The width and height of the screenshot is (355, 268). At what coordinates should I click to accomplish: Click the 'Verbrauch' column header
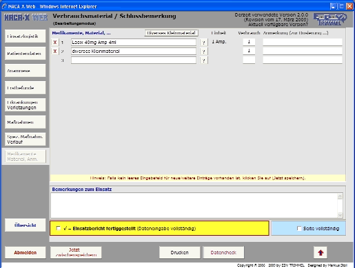point(249,33)
